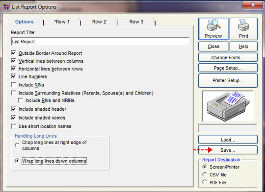
Task: Open the Row 3 tab
Action: (136, 22)
